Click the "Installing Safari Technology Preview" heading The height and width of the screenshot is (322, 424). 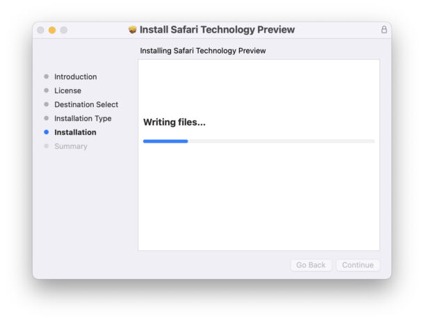point(203,51)
